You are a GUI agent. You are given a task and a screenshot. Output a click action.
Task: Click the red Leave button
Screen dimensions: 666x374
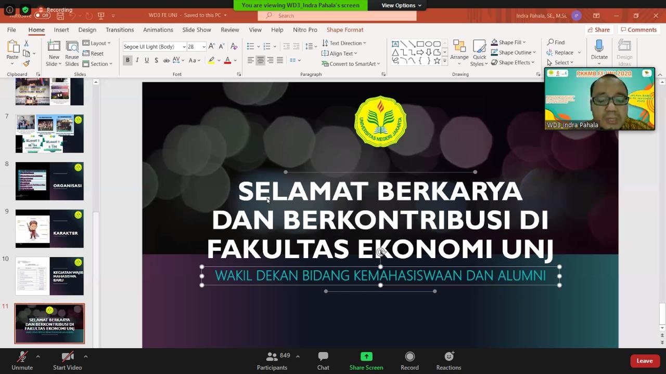[644, 361]
